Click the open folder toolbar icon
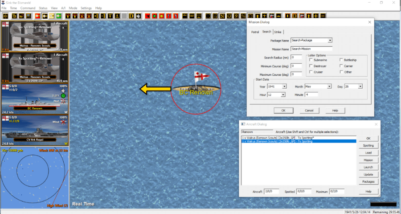This screenshot has height=214, width=401. click(x=21, y=16)
